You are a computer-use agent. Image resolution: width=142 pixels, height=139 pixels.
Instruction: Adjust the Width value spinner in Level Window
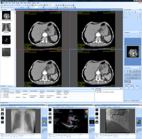point(140,17)
